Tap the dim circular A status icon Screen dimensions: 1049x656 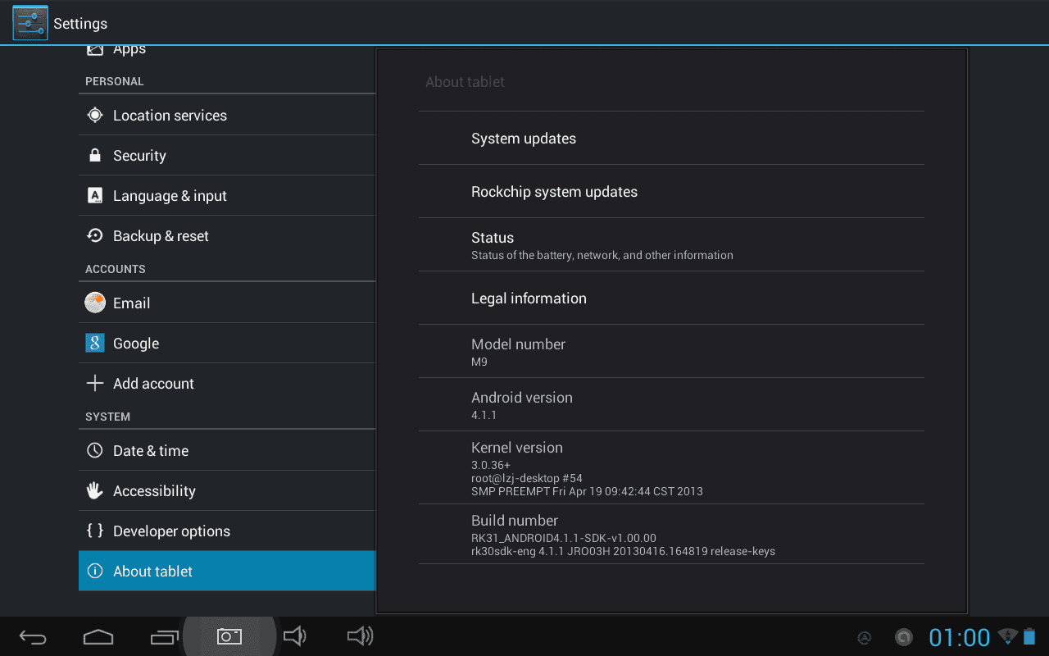click(864, 638)
